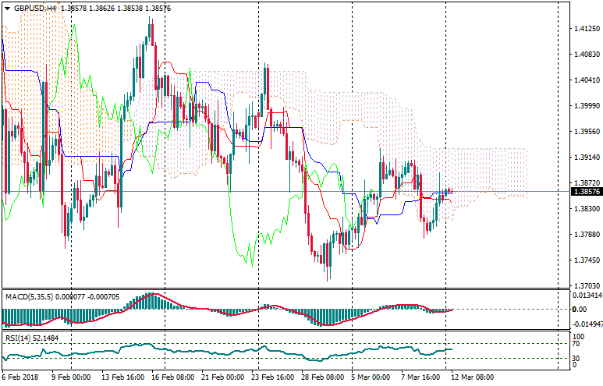Select the 21 Feb 00:00 time label

[222, 377]
